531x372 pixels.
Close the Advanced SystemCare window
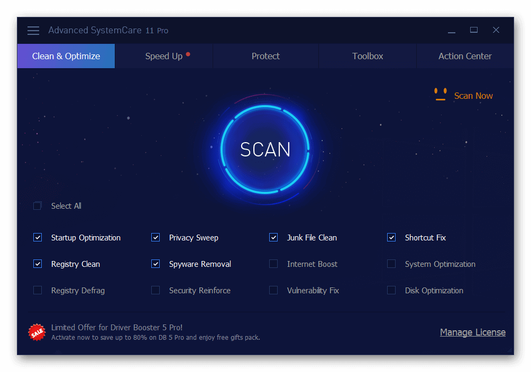[x=496, y=30]
